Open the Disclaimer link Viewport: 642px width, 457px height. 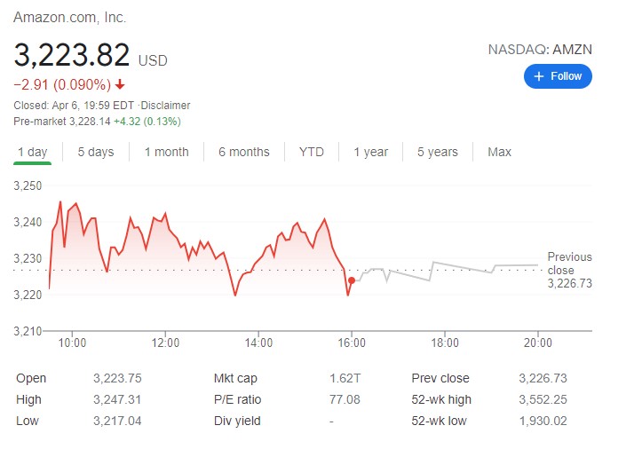[x=166, y=106]
